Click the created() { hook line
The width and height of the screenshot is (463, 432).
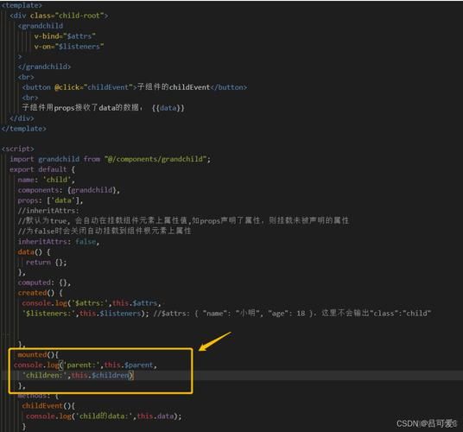(40, 293)
